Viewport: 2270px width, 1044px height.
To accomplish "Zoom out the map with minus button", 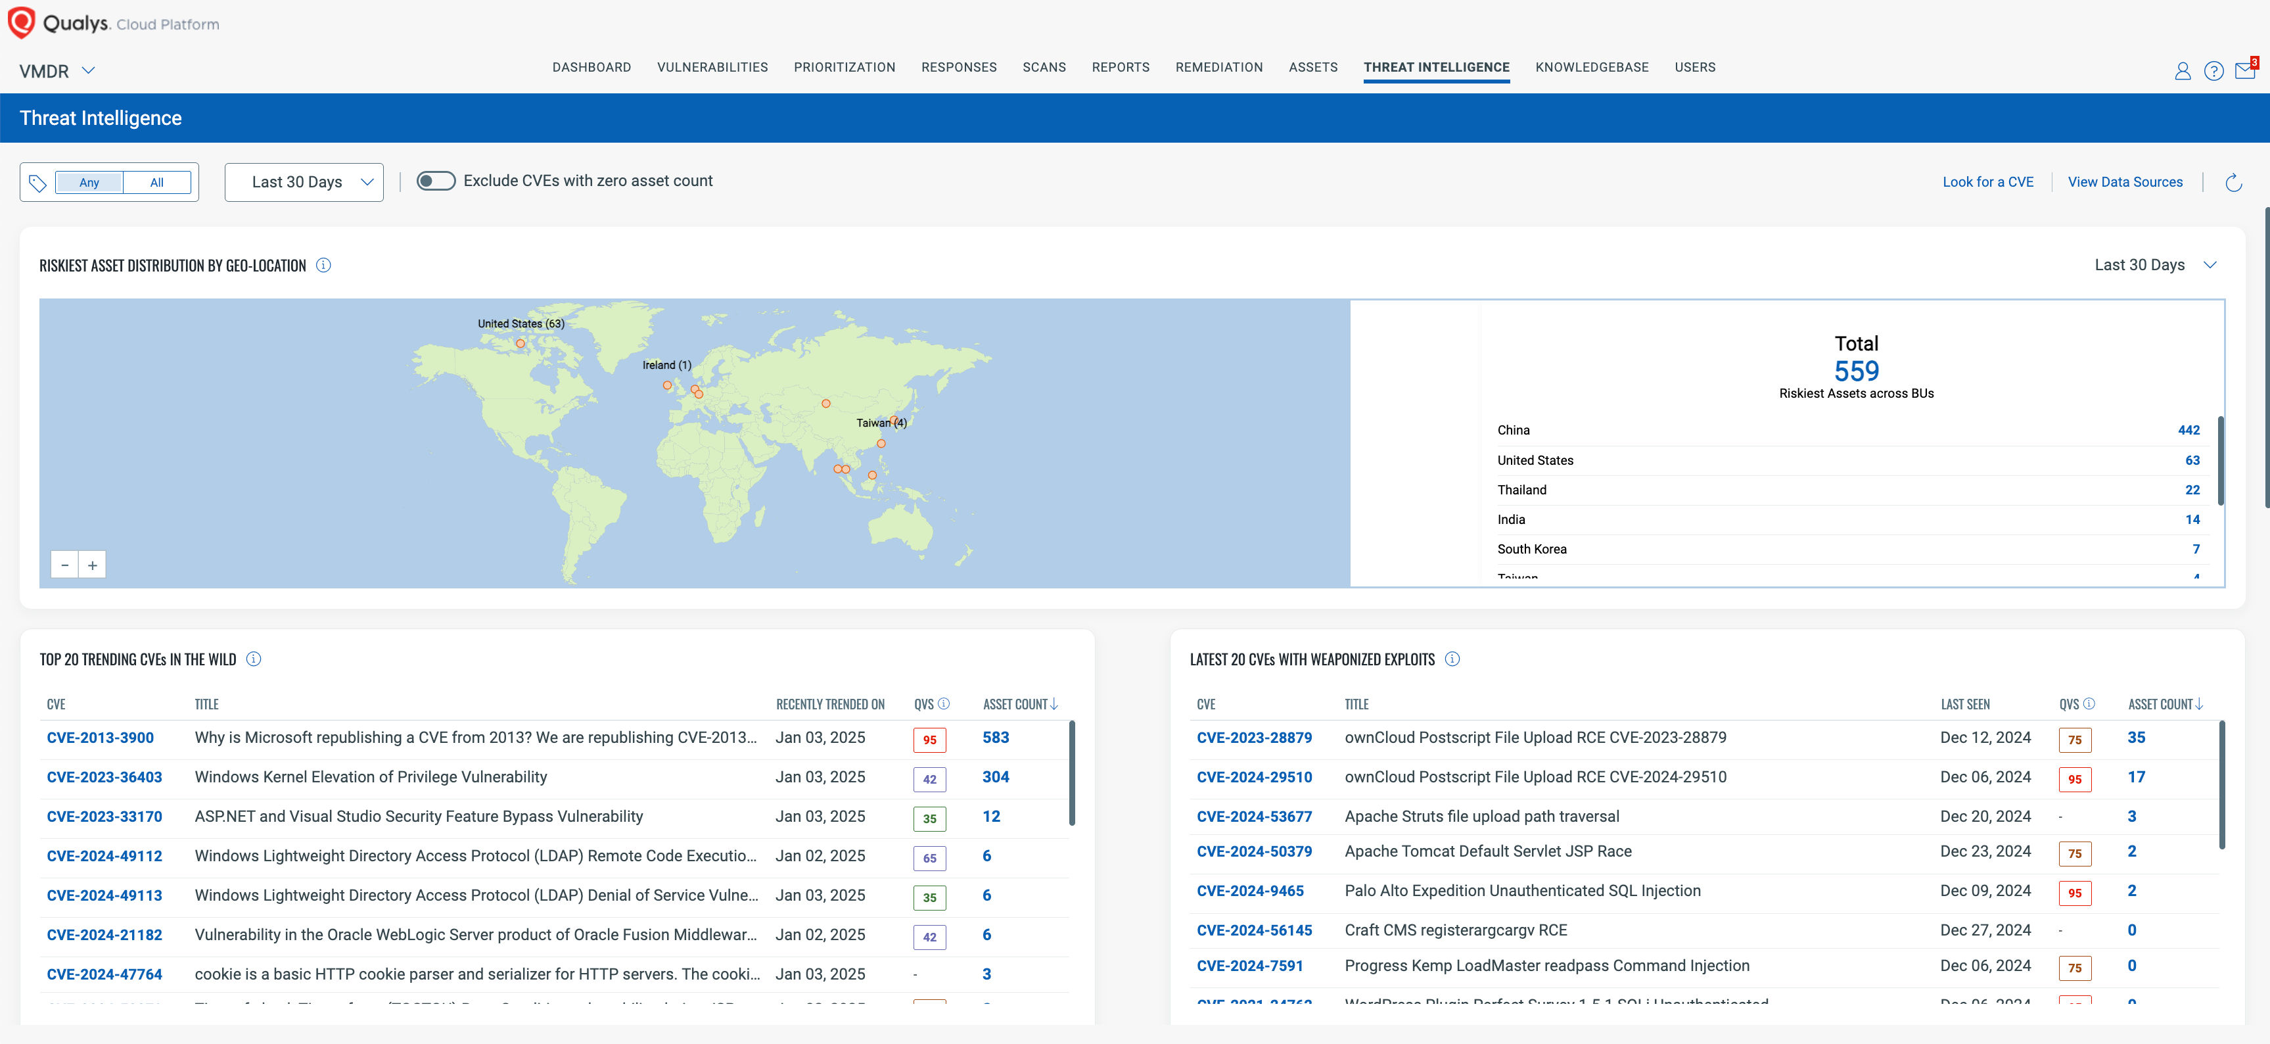I will [65, 565].
